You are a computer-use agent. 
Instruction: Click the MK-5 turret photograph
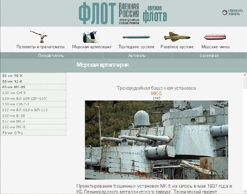[156, 140]
